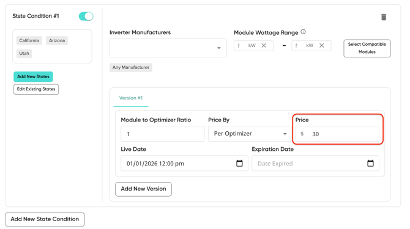The height and width of the screenshot is (229, 410).
Task: Switch to the Version #1 tab
Action: (131, 98)
